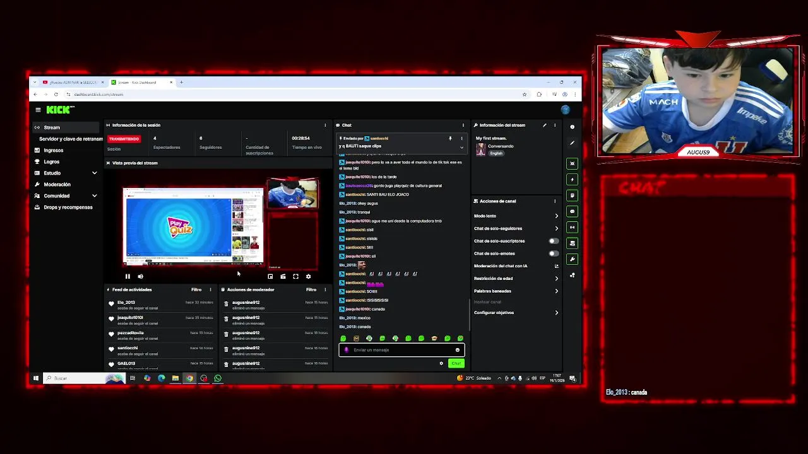
Task: Open Servidor y clave de retransmisión
Action: point(71,139)
